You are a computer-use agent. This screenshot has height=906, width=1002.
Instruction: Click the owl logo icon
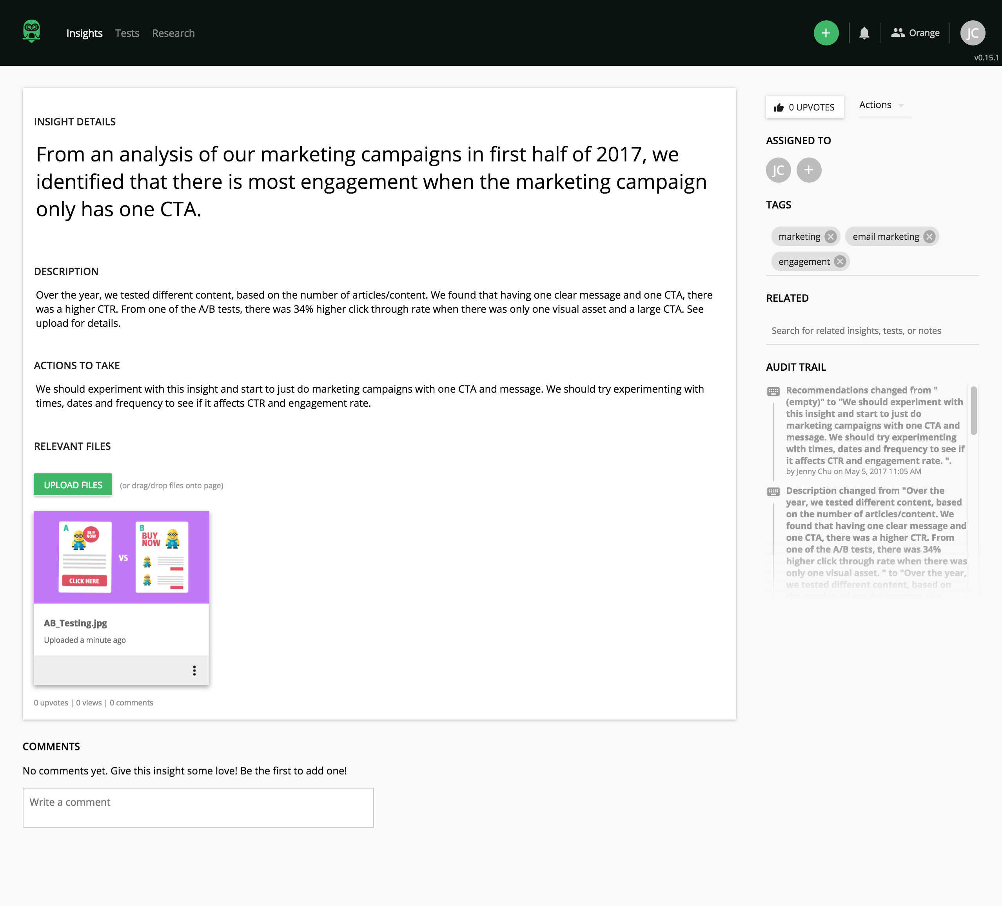[x=31, y=32]
